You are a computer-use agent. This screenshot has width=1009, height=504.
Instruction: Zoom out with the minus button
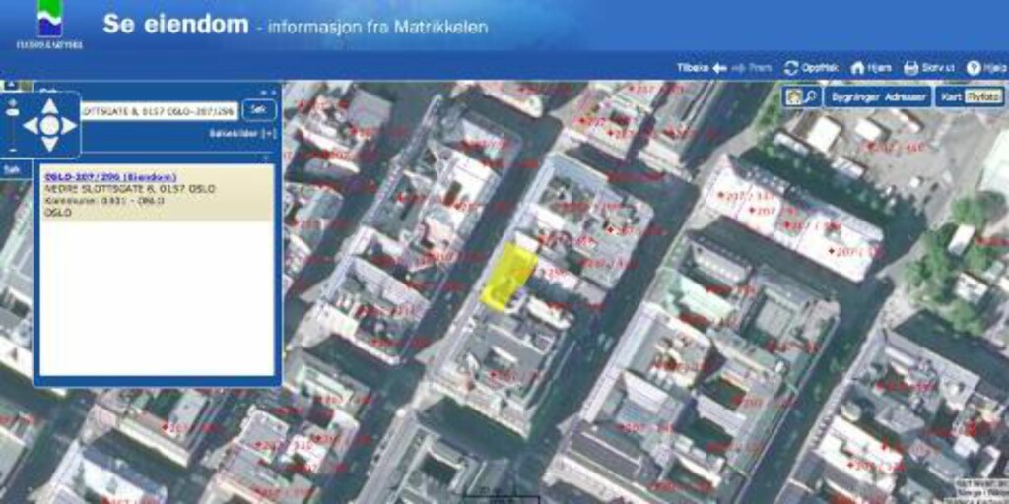12,150
